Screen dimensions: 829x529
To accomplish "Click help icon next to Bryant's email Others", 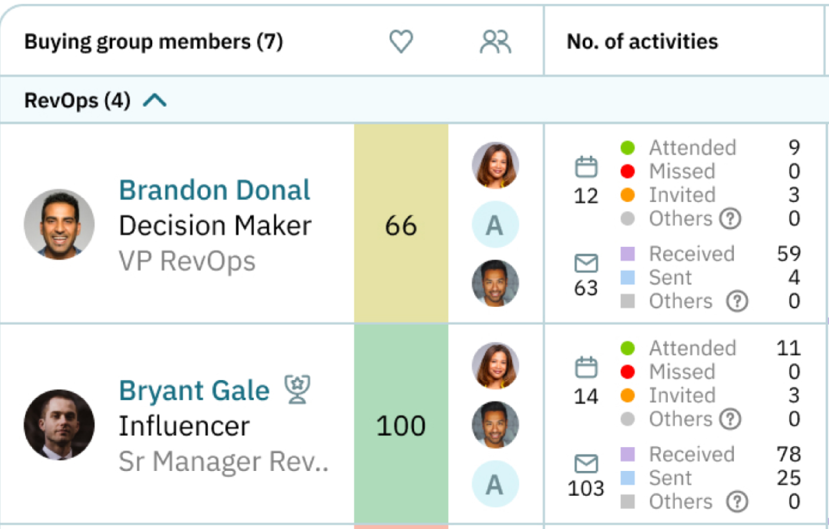I will [737, 502].
